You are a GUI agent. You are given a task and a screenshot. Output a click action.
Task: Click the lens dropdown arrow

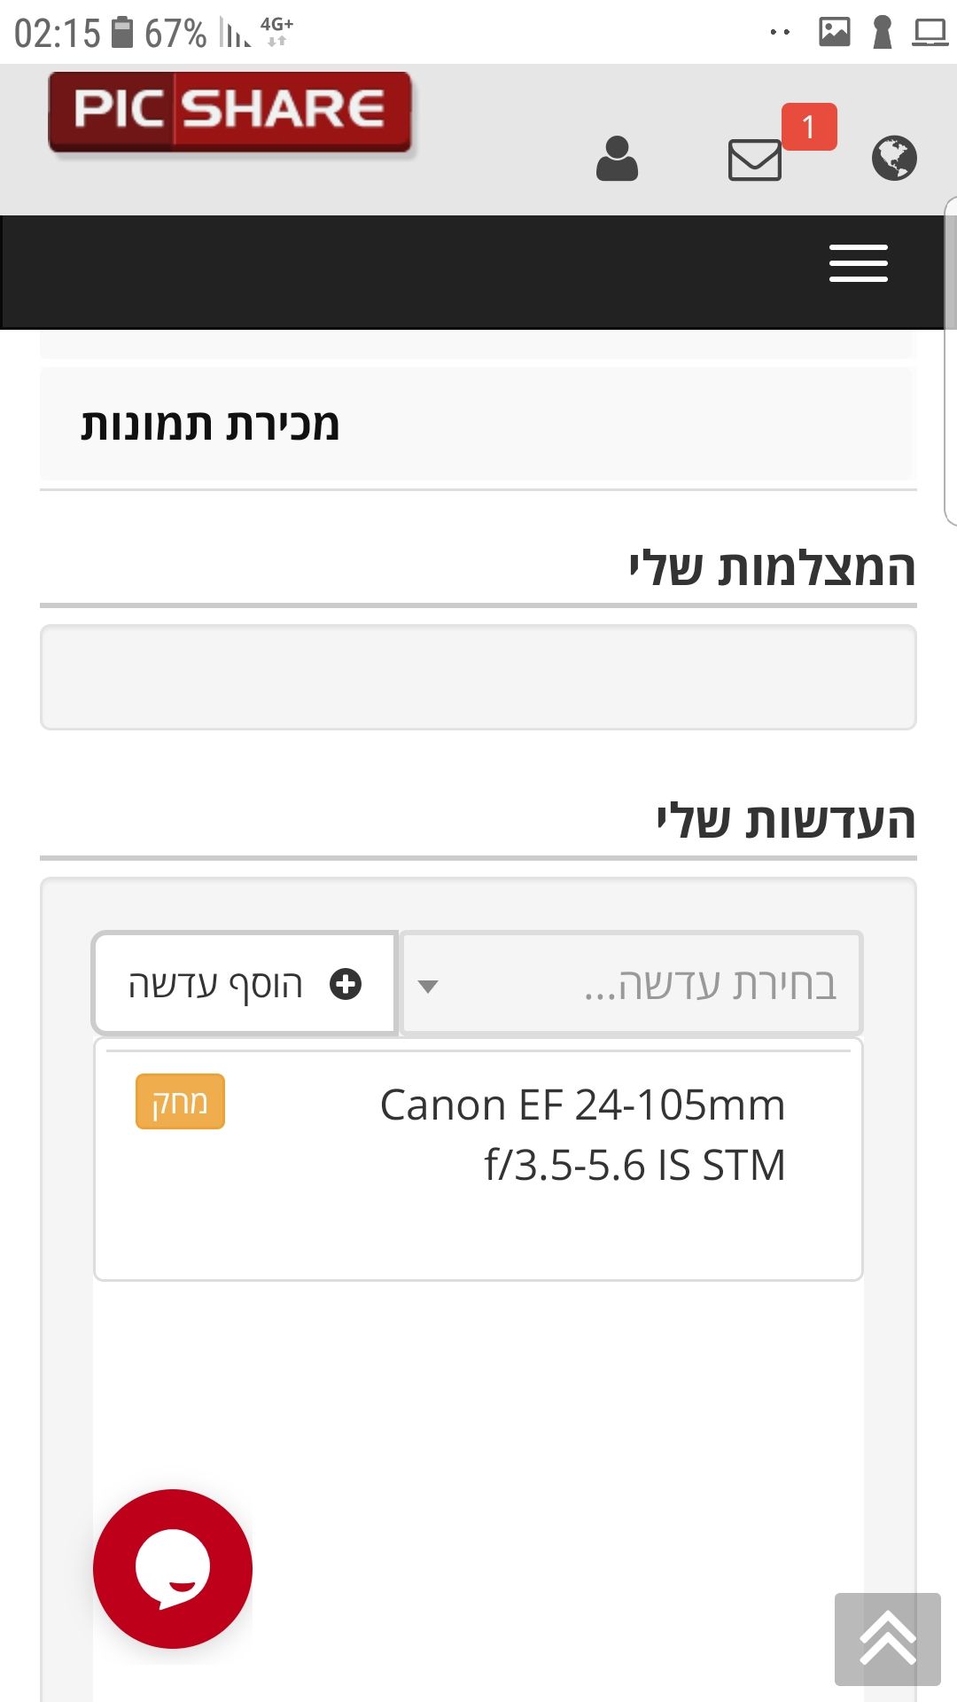coord(428,986)
